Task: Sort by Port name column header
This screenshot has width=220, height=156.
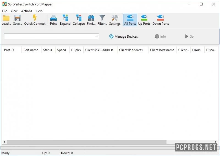Action: (31, 50)
